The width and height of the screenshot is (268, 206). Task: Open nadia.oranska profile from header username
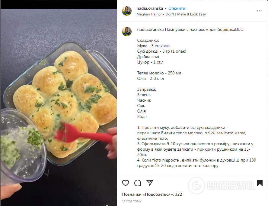(x=150, y=8)
